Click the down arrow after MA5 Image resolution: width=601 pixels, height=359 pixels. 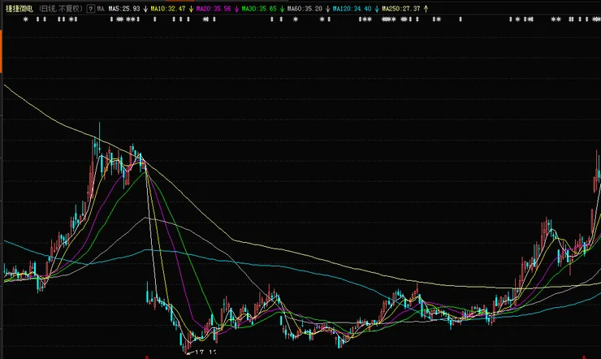click(145, 9)
